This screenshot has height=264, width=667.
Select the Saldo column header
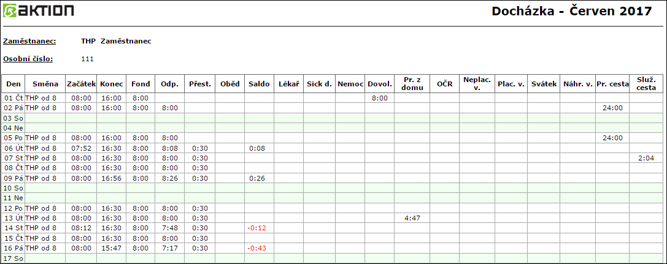point(259,84)
